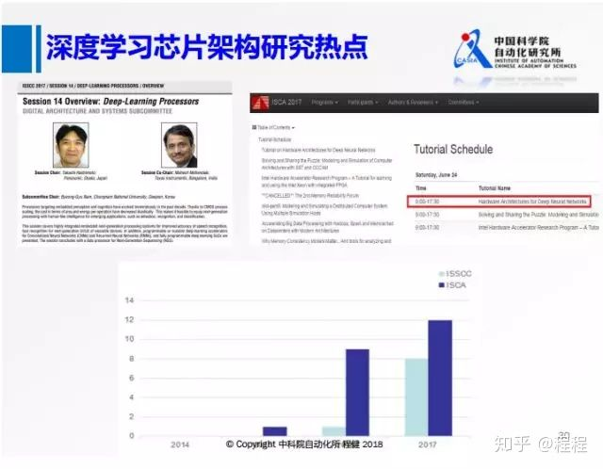This screenshot has width=603, height=469.
Task: Click the ISSCC 2017 Session 14 breadcrumb header
Action: [93, 86]
